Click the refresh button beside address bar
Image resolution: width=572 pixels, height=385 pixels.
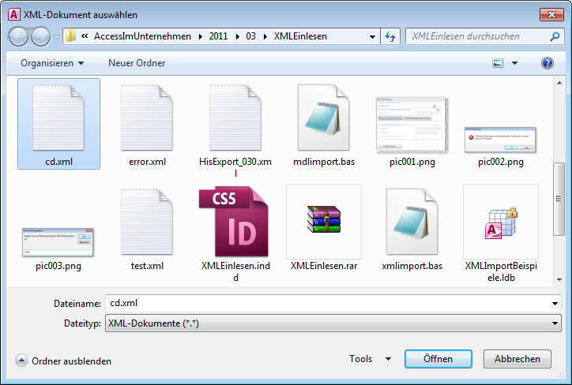pos(390,36)
